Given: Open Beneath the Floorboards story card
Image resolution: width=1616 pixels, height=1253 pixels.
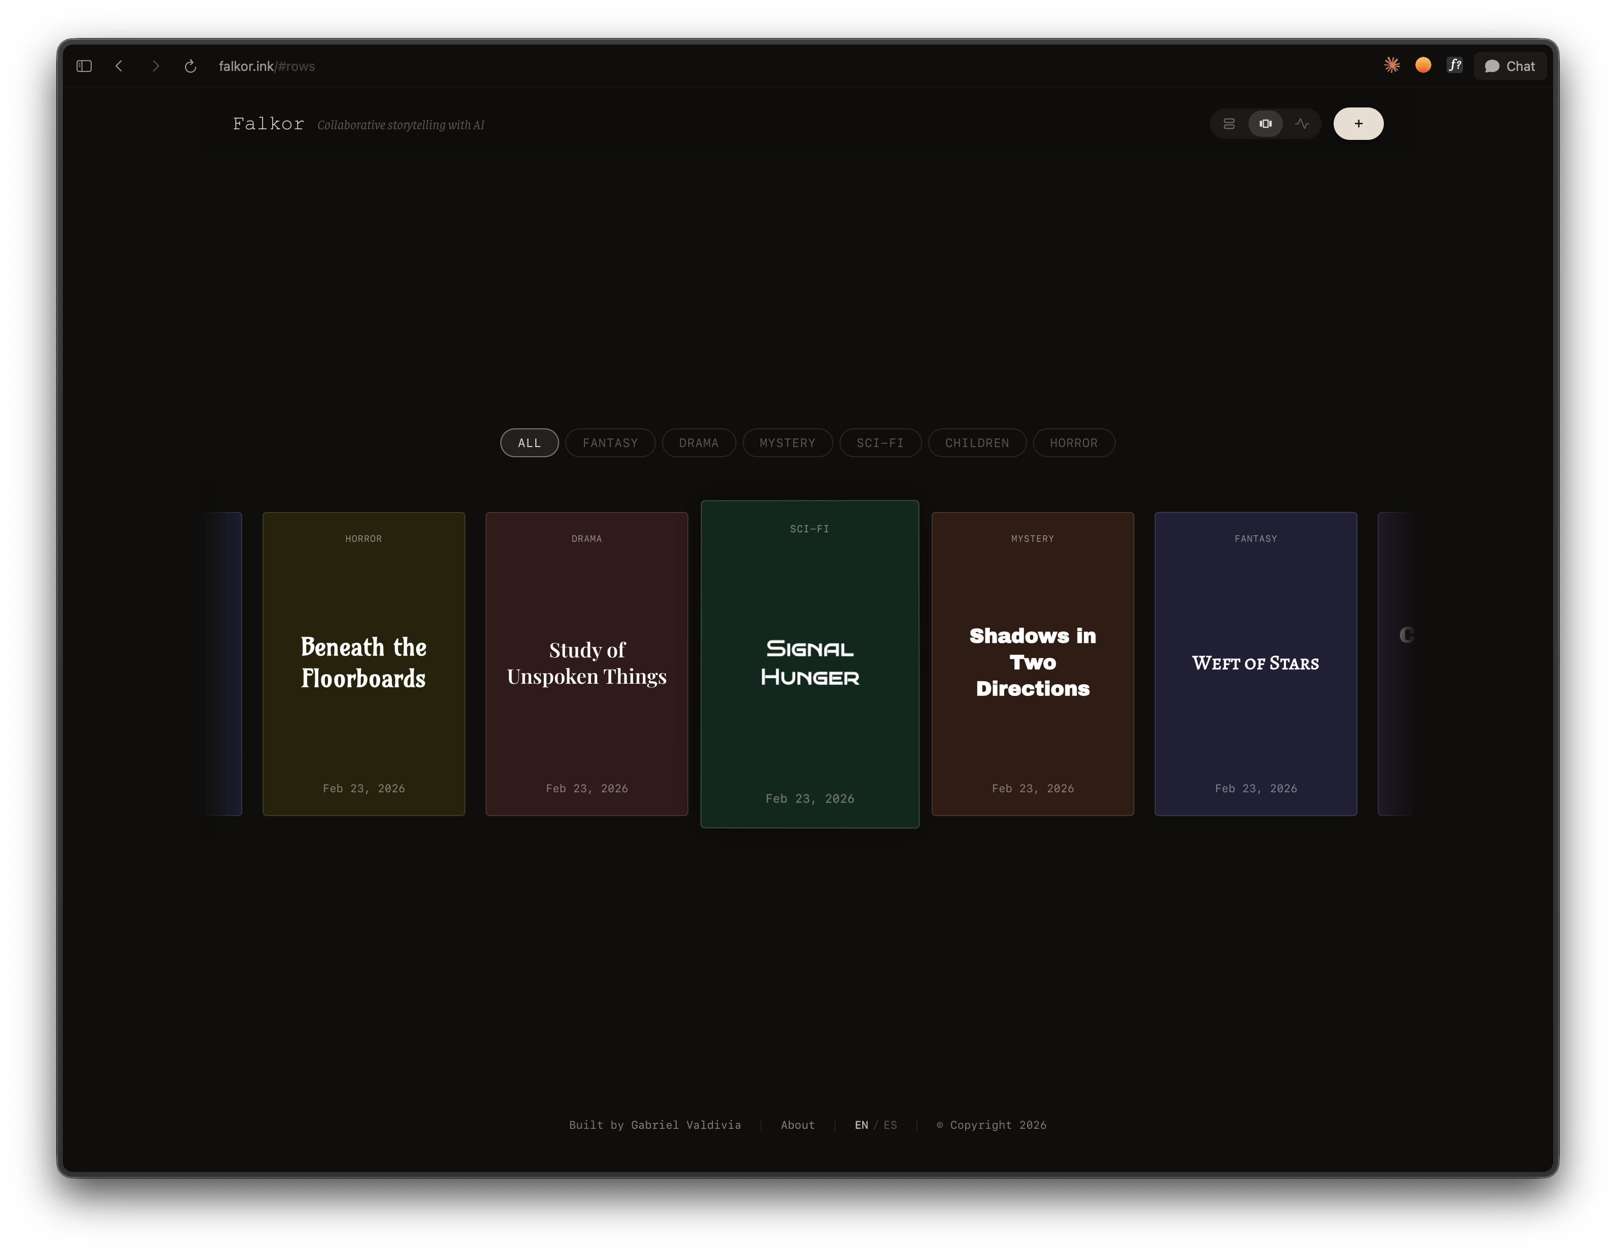Looking at the screenshot, I should [x=363, y=663].
